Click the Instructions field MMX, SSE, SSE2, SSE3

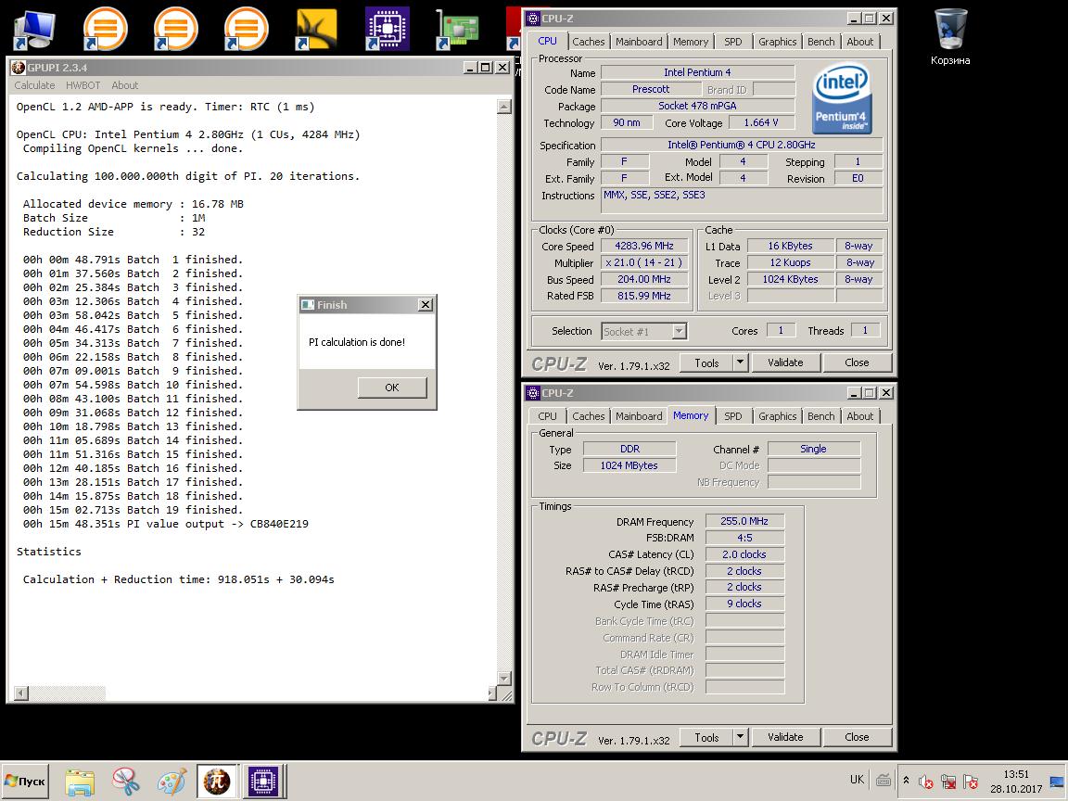[x=742, y=200]
